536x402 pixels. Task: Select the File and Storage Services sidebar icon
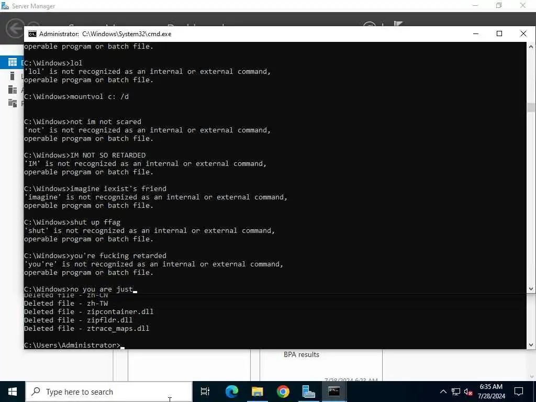pyautogui.click(x=13, y=103)
